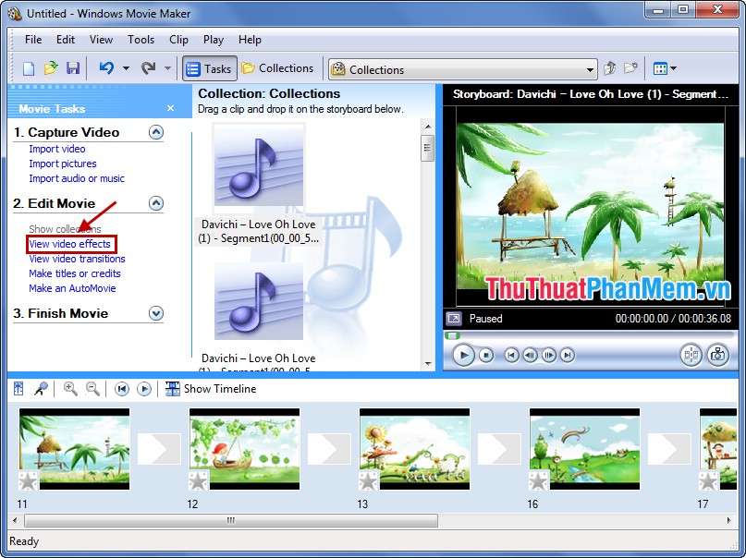Save the current project
The image size is (746, 558).
[x=73, y=67]
